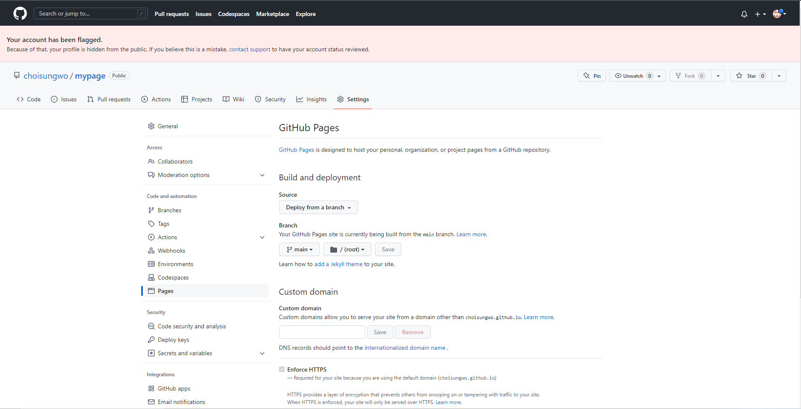Click Marketplace in the top navigation
Viewport: 801px width, 409px height.
[273, 14]
